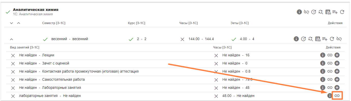Click table-link icon in весенний semester row
The width and height of the screenshot is (351, 101).
318,39
